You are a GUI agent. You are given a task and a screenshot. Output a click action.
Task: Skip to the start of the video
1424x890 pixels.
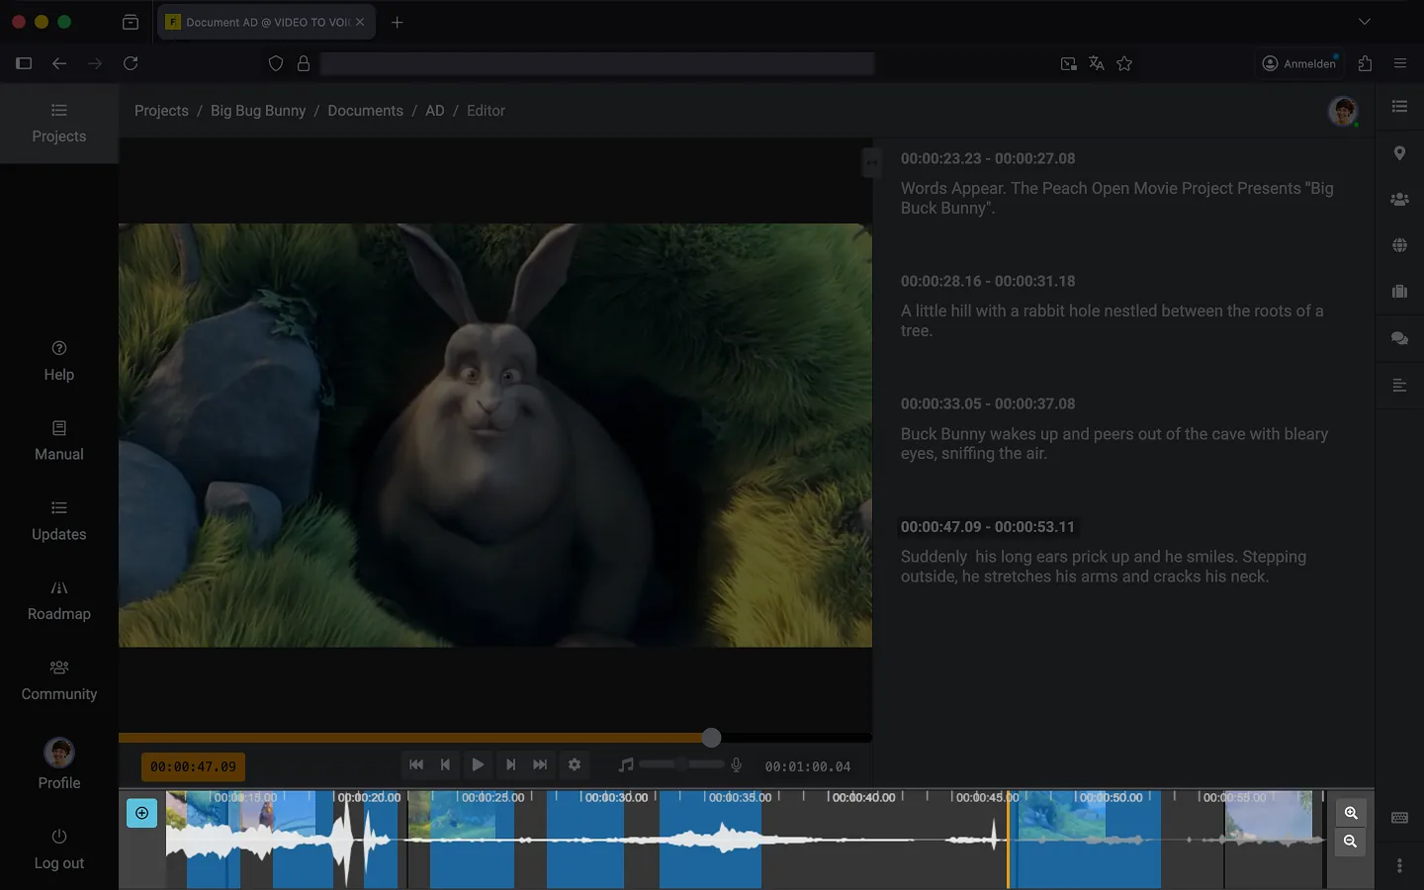pos(416,764)
